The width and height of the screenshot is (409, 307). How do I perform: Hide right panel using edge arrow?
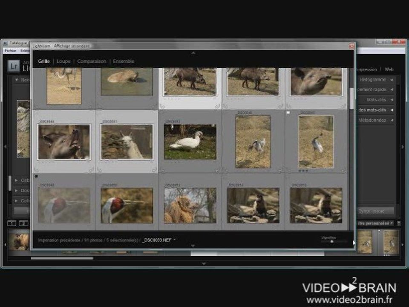tap(403, 147)
